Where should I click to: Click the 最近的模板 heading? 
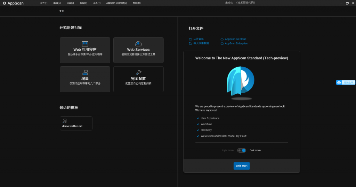pos(69,108)
